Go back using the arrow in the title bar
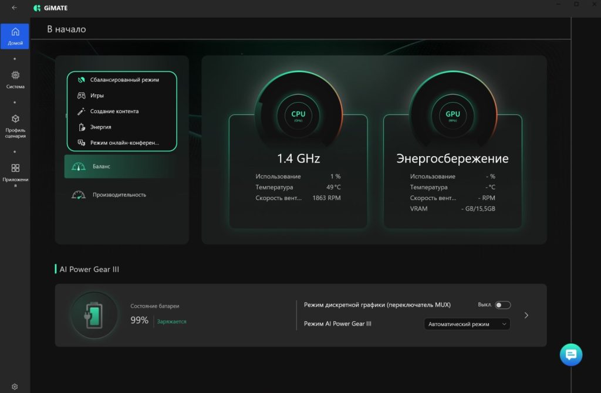This screenshot has height=393, width=601. [x=14, y=8]
